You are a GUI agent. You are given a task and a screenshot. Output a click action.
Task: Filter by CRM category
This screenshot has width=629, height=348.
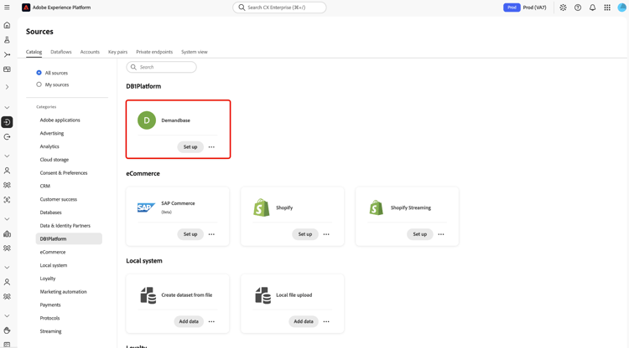[45, 186]
